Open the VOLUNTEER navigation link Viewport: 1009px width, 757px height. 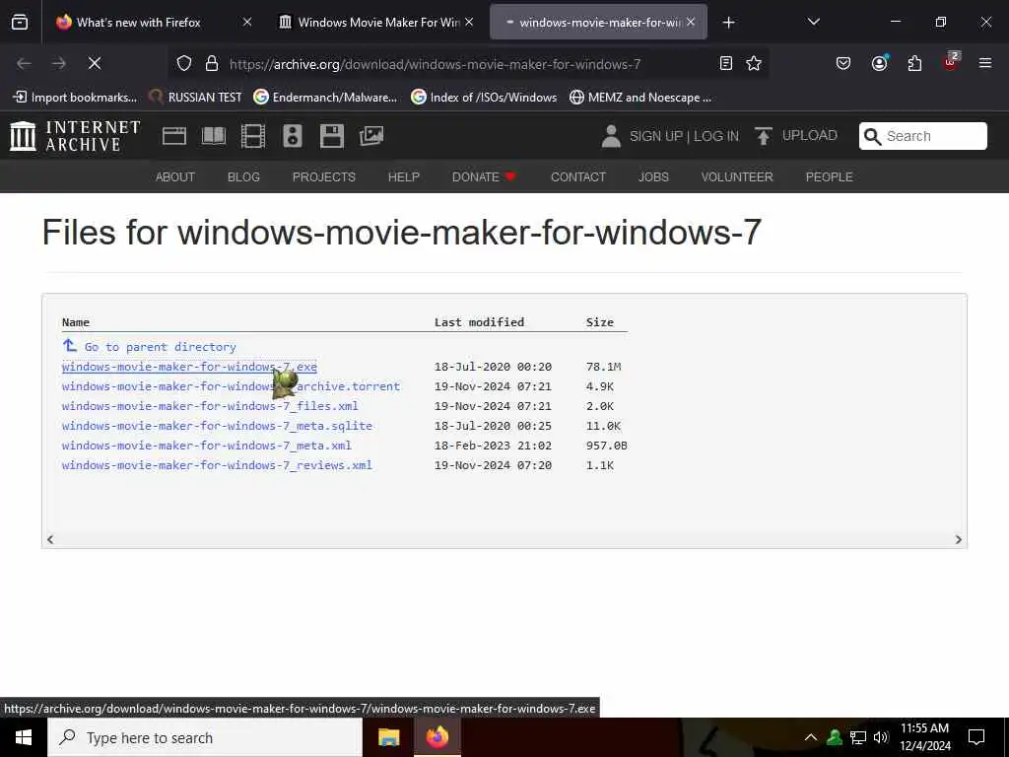pos(737,177)
